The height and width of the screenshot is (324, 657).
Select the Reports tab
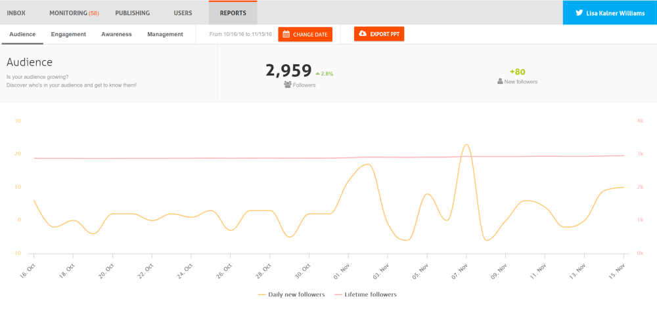pyautogui.click(x=233, y=13)
